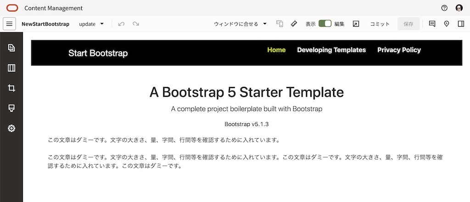Viewport: 470px width, 202px height.
Task: Open the settings gear in left sidebar
Action: coord(11,128)
